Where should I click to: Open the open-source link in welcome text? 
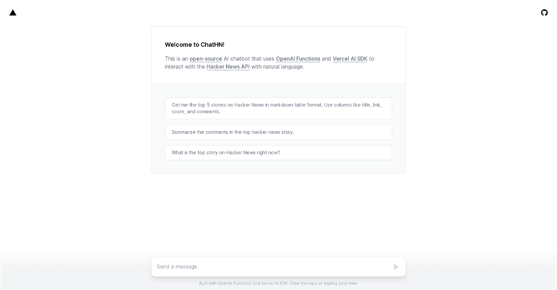pyautogui.click(x=206, y=59)
